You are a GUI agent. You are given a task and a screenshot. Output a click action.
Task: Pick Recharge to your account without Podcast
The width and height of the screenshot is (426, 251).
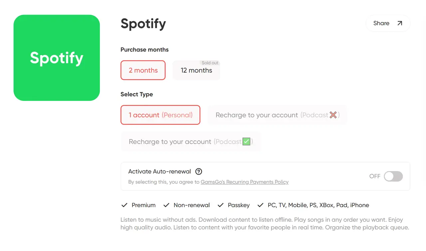pos(277,115)
